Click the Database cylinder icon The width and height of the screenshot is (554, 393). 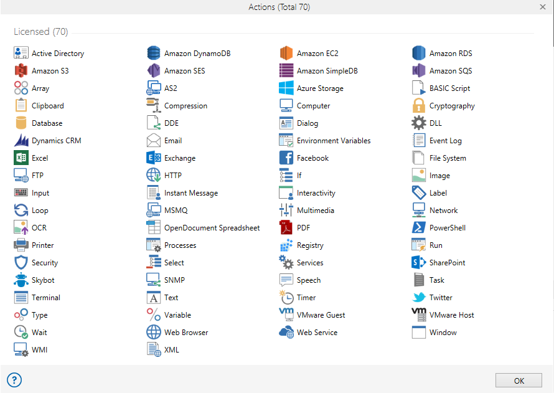tap(21, 123)
